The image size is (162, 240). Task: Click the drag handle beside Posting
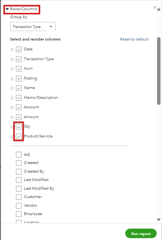12,79
